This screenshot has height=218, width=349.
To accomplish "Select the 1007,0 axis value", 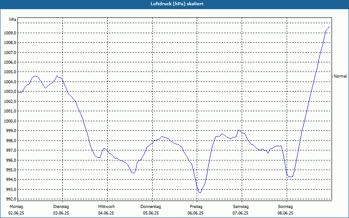I will click(x=10, y=53).
